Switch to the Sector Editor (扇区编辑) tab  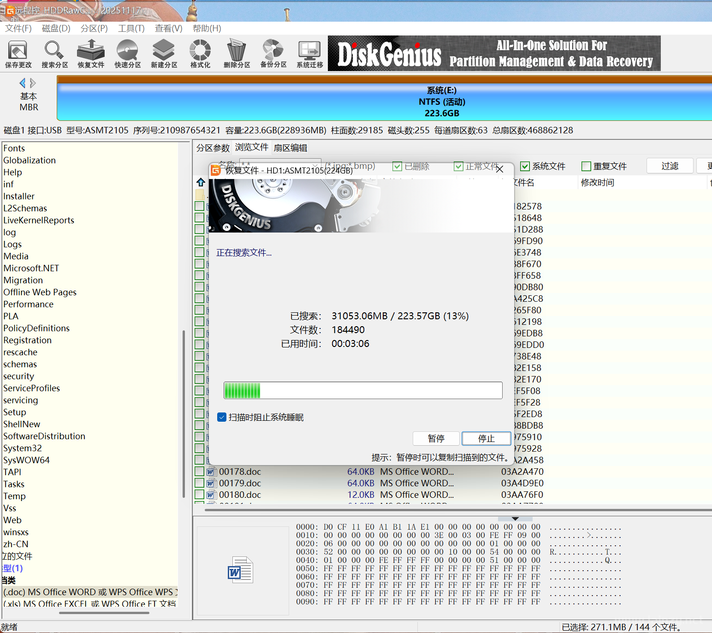coord(290,148)
